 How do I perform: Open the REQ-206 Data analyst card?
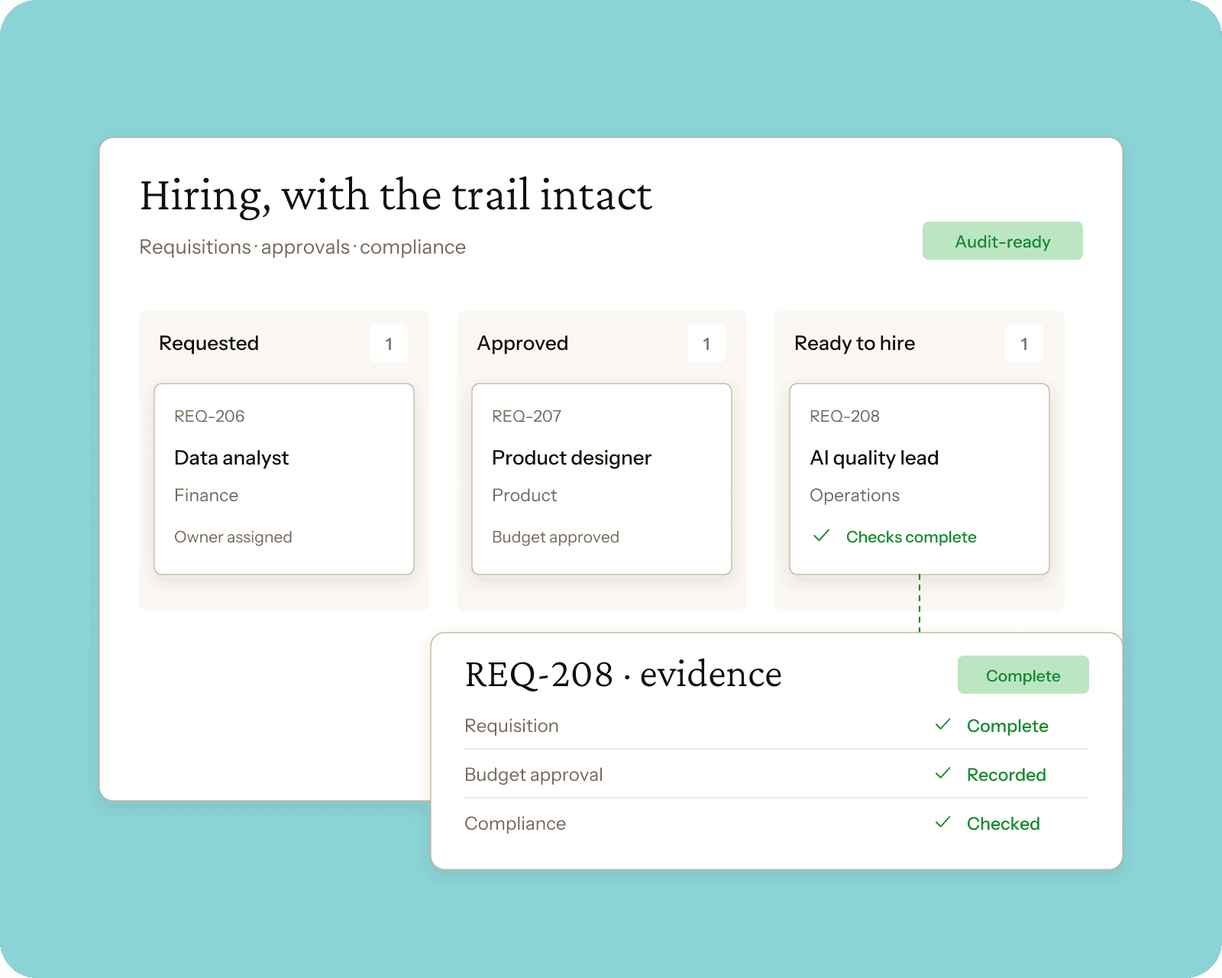[x=284, y=479]
